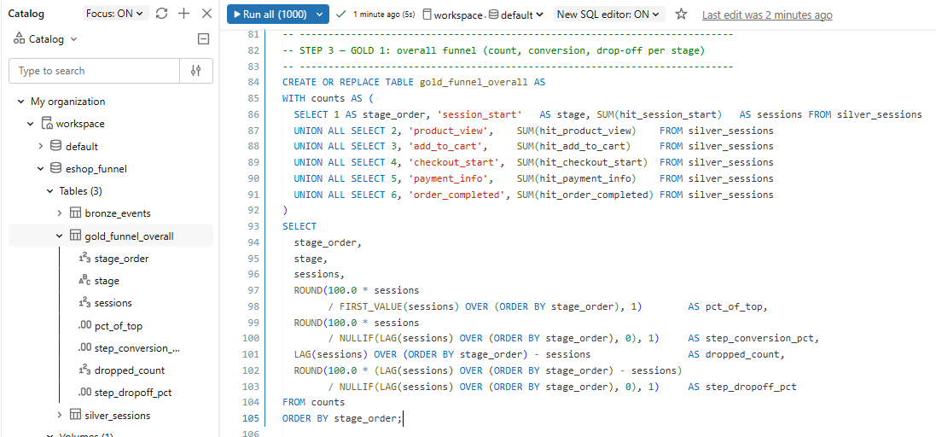Click line number 93 in the gutter

252,226
